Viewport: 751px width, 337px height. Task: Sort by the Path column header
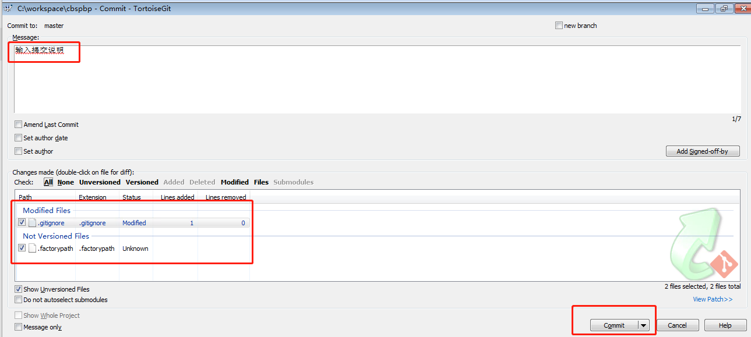click(45, 197)
